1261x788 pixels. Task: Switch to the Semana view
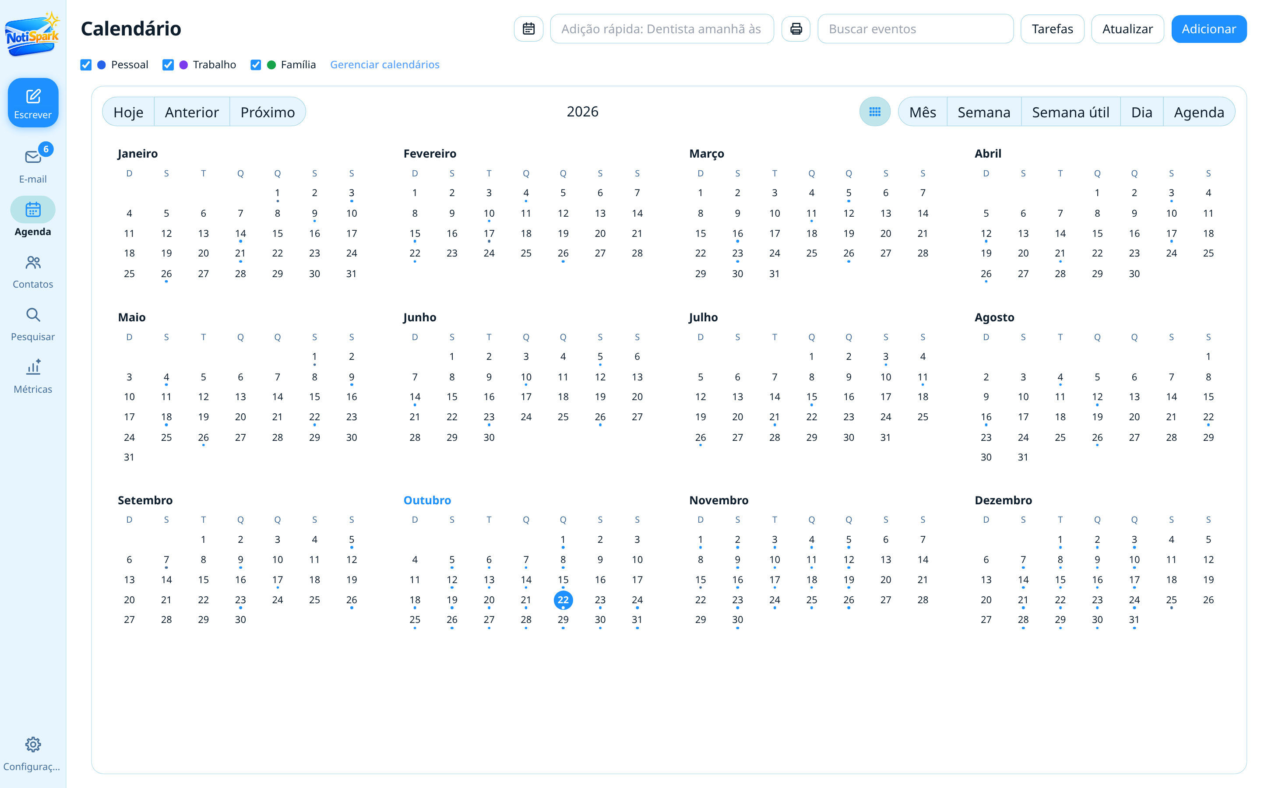[x=984, y=112]
